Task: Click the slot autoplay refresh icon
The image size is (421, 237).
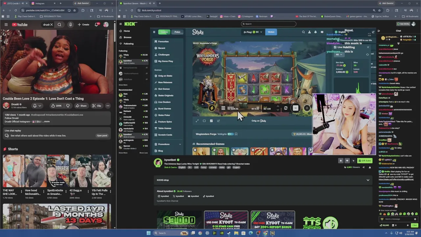Action: click(285, 108)
